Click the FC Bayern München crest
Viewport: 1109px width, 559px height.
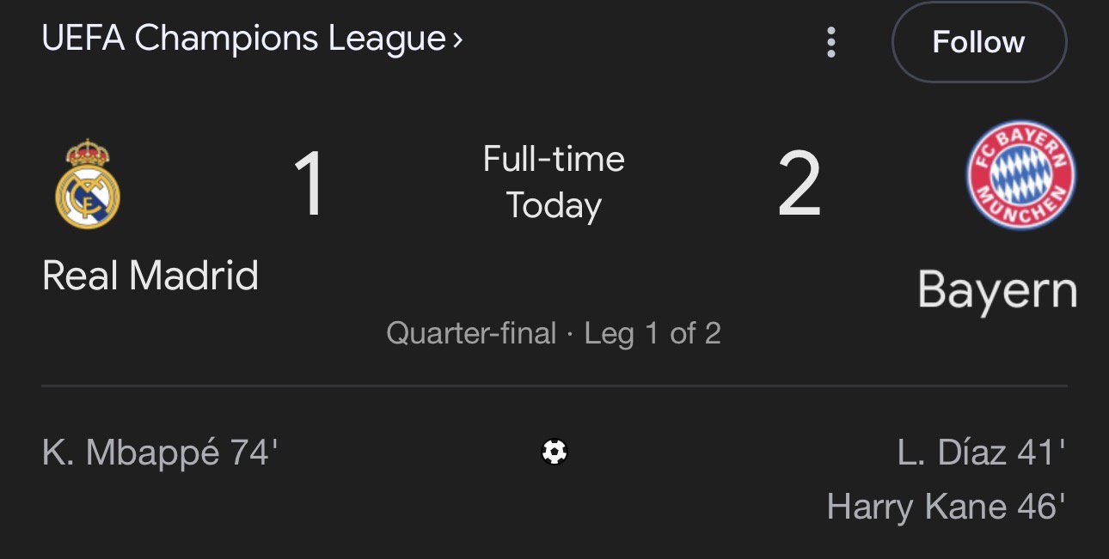[x=1020, y=175]
